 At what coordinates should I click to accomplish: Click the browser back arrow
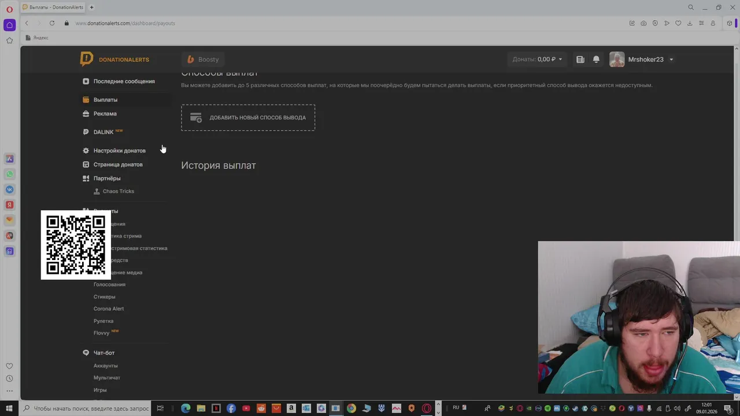(27, 23)
